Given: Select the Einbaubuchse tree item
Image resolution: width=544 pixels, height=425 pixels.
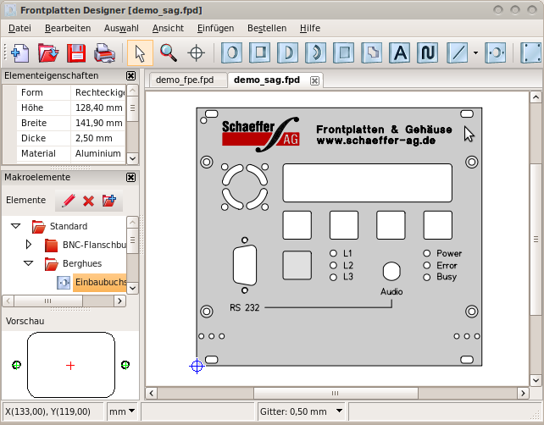Looking at the screenshot, I should click(x=100, y=282).
